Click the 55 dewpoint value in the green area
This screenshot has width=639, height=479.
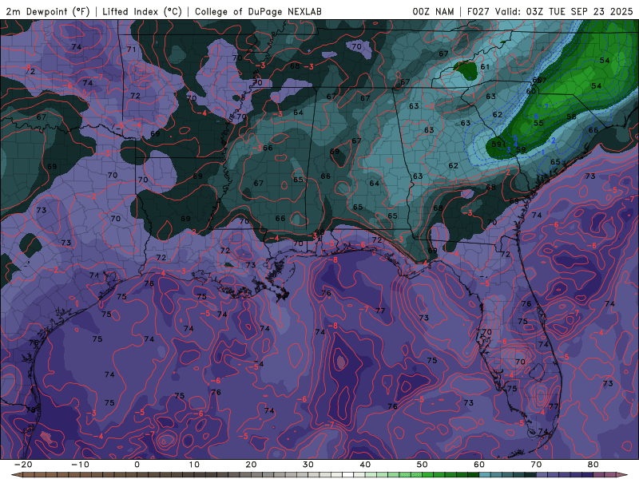click(538, 123)
